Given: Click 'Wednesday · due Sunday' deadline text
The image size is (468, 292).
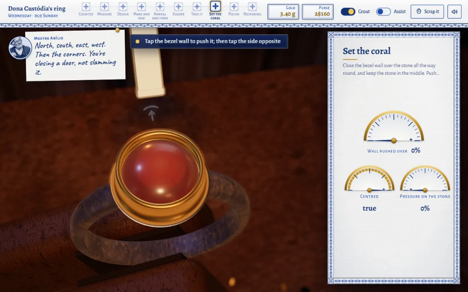Looking at the screenshot, I should [x=33, y=16].
